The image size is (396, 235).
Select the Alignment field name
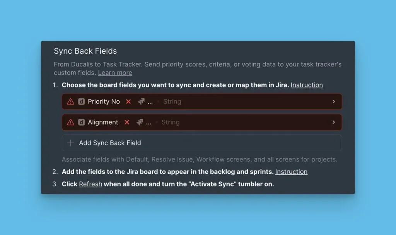point(103,122)
